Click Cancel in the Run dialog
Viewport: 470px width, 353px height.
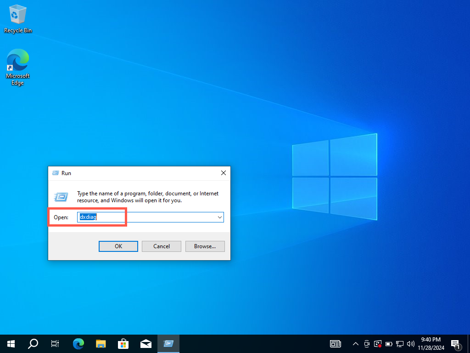click(x=162, y=246)
